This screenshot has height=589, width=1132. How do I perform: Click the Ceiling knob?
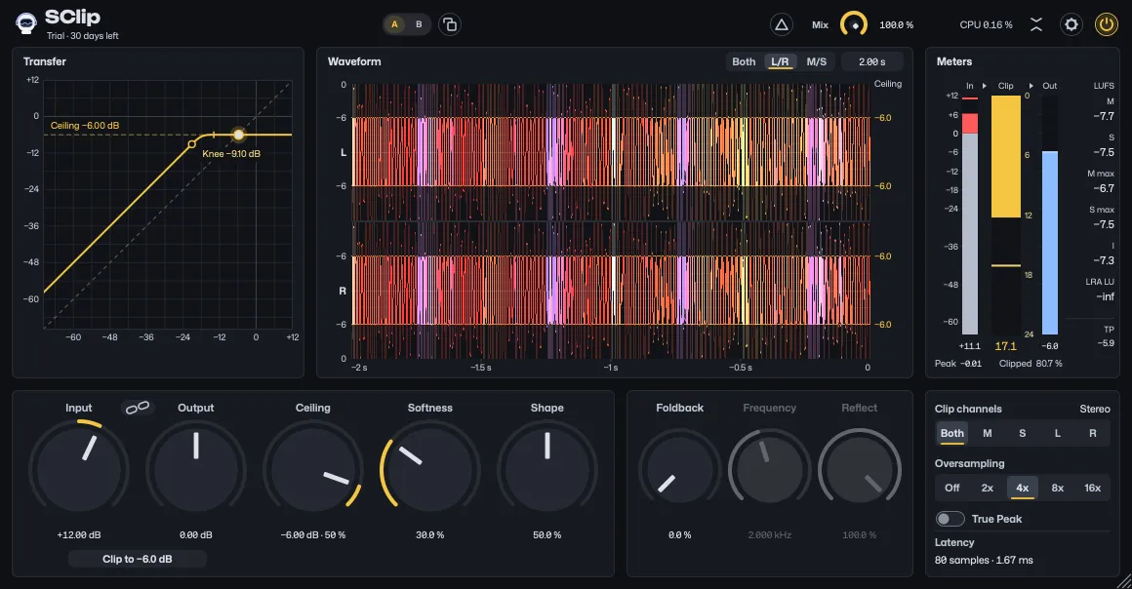[312, 470]
